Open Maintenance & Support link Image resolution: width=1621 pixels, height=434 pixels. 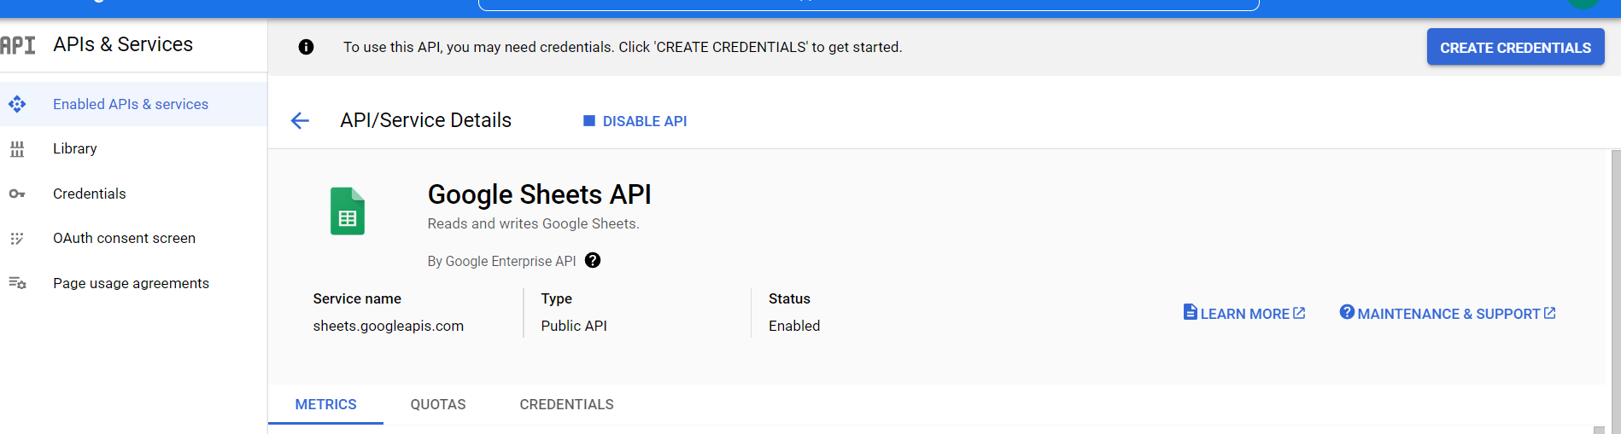(x=1448, y=314)
